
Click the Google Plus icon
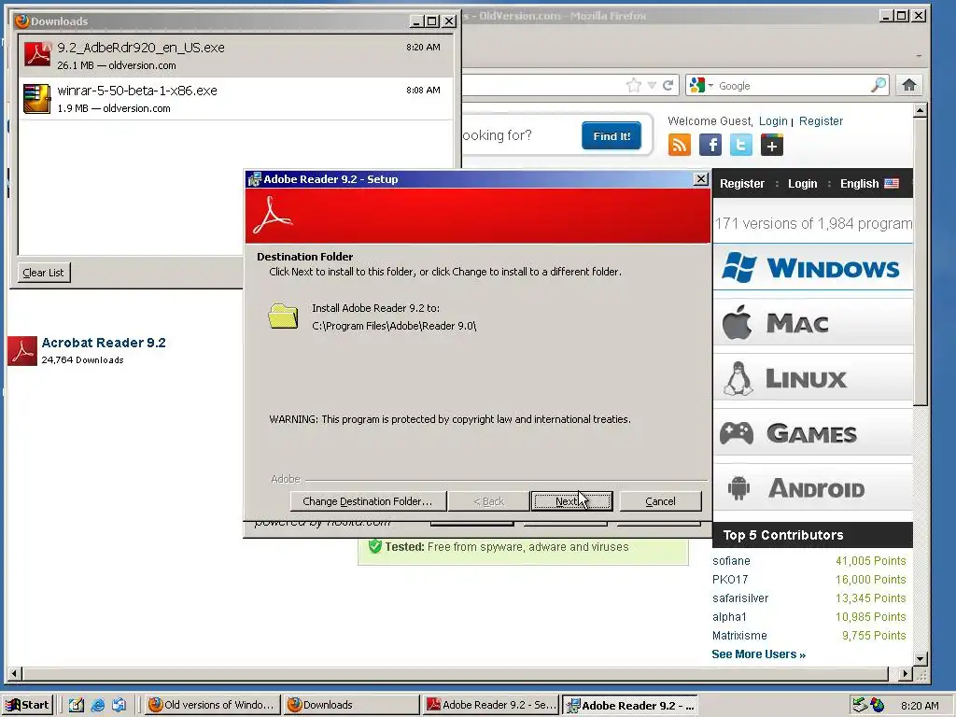coord(772,145)
